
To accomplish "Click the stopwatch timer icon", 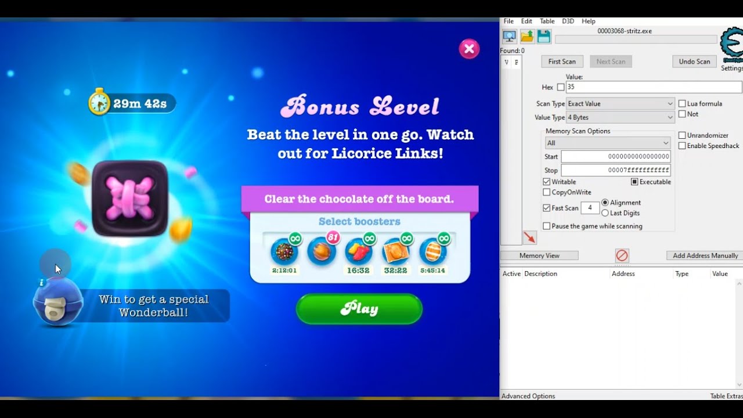I will (x=99, y=102).
